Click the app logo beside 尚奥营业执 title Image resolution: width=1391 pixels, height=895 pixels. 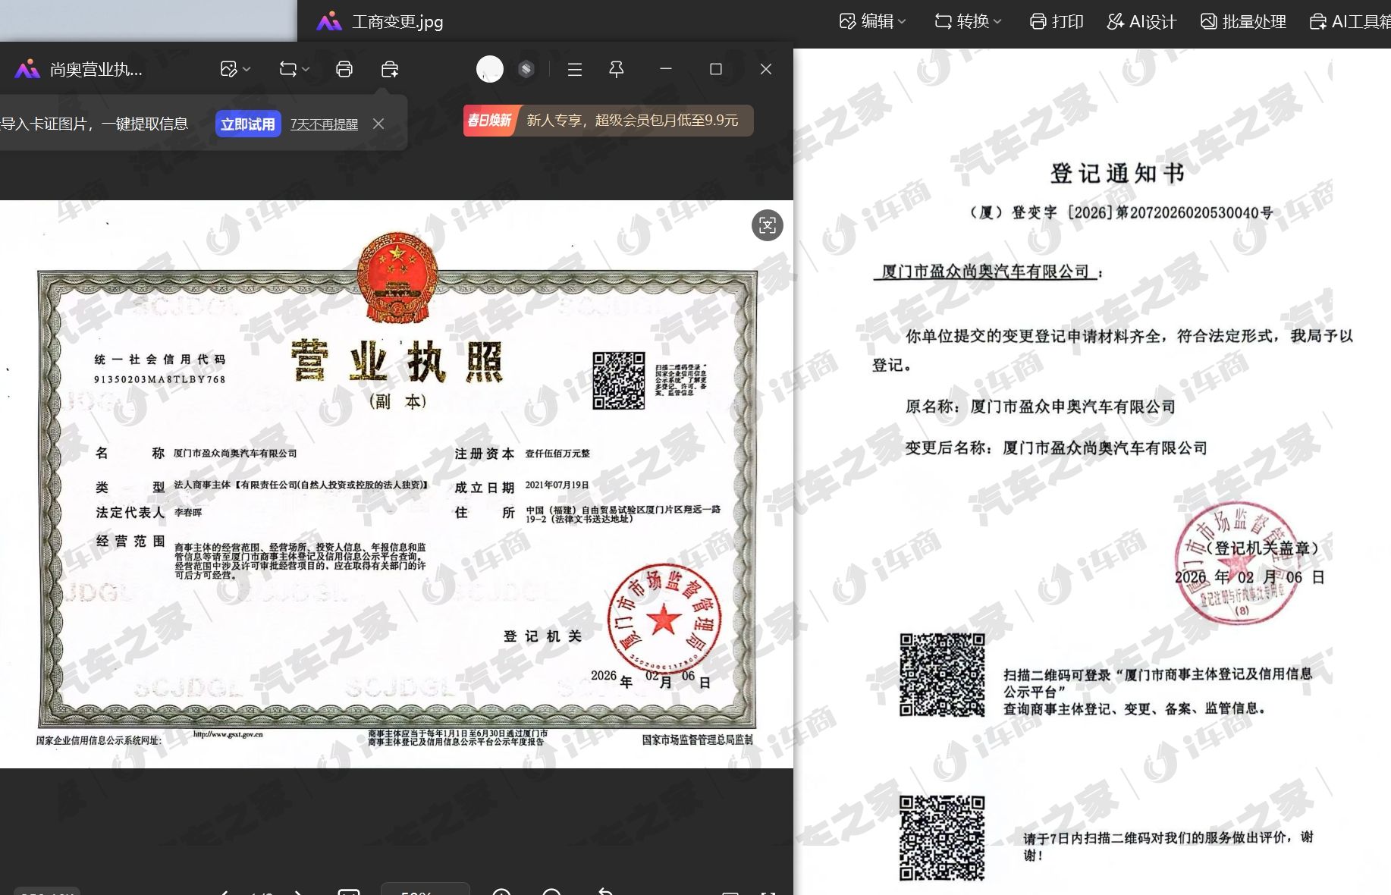(x=27, y=70)
